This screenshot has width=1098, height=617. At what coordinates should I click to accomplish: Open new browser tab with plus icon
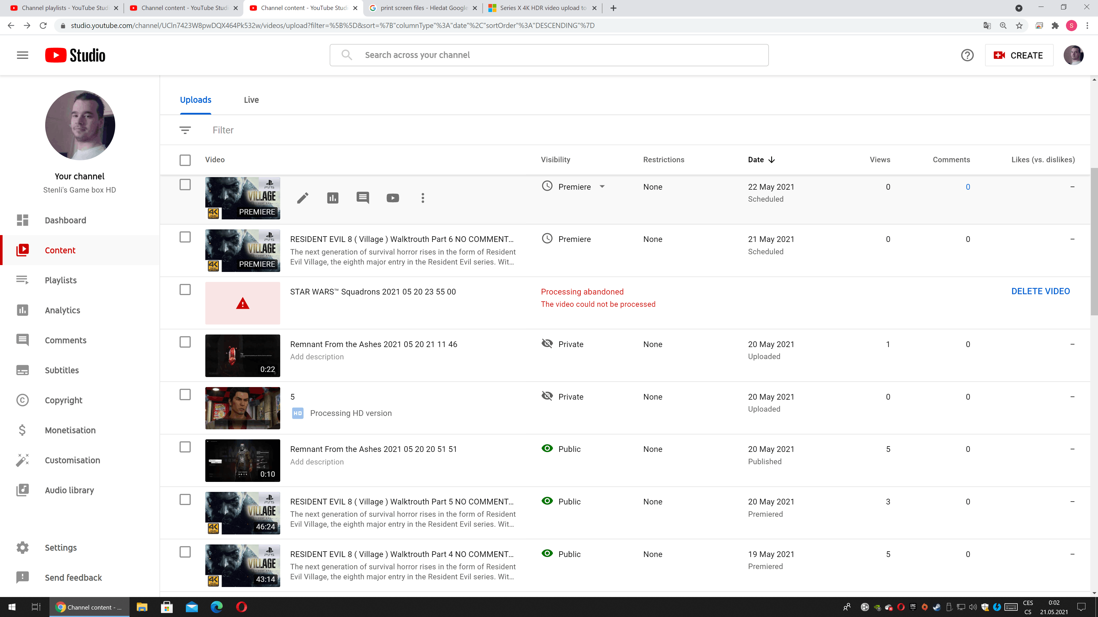tap(613, 8)
